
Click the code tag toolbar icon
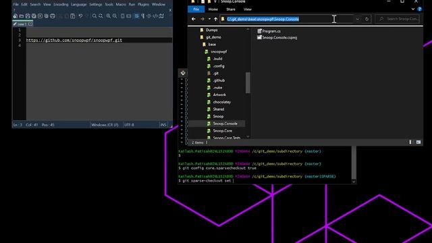(155, 16)
